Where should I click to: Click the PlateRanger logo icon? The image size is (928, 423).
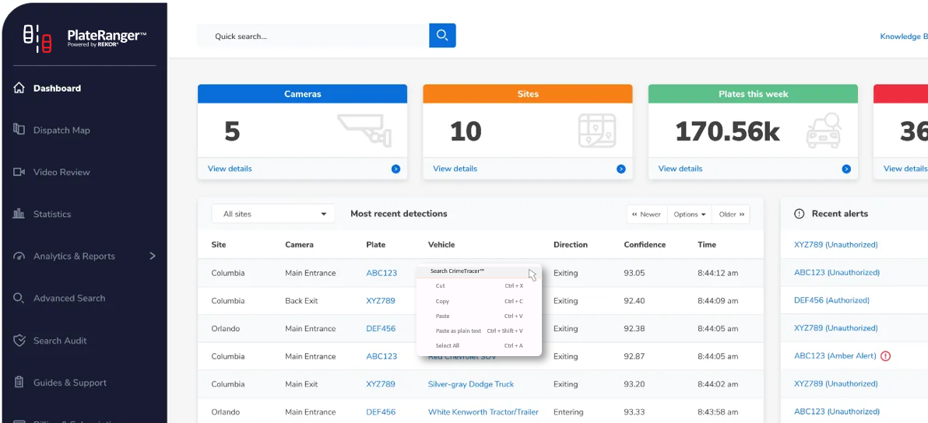pyautogui.click(x=37, y=37)
